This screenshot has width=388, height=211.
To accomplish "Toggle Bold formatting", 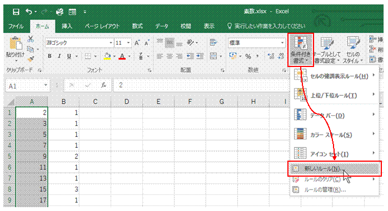I will pyautogui.click(x=49, y=56).
